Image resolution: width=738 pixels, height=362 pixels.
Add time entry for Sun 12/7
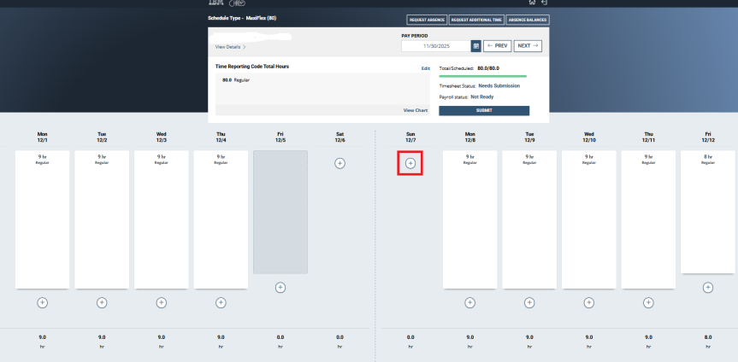click(x=410, y=163)
